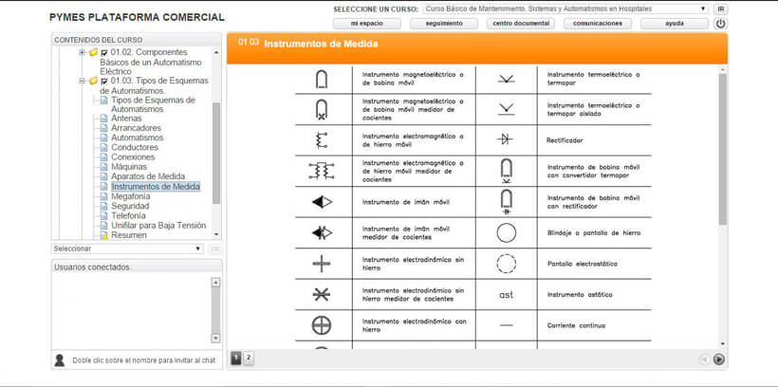Click page icon next to Conexiones
778x387 pixels.
[x=103, y=157]
